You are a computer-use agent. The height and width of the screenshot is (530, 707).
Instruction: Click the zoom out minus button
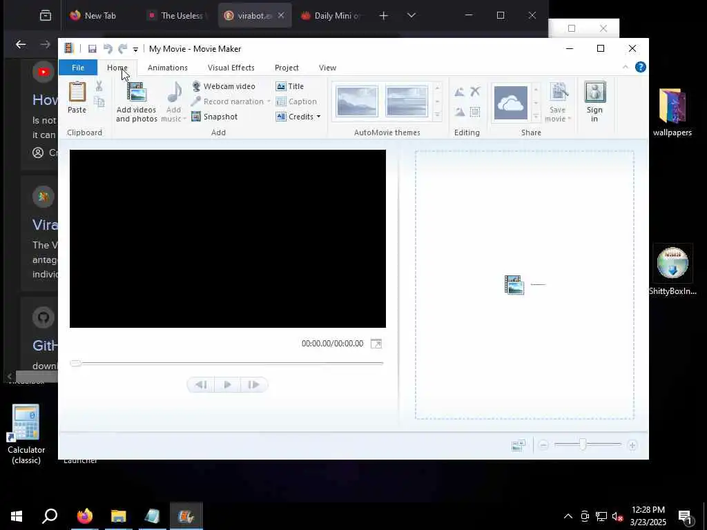tap(543, 445)
